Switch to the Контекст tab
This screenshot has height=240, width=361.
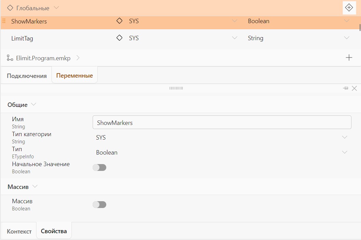[x=19, y=231]
